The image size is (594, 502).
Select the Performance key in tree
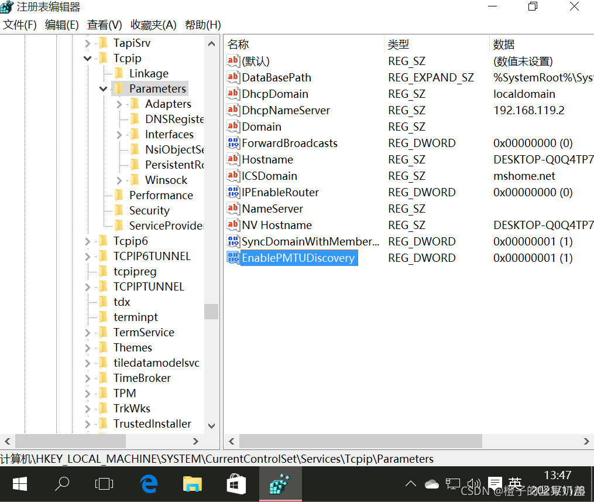(161, 195)
